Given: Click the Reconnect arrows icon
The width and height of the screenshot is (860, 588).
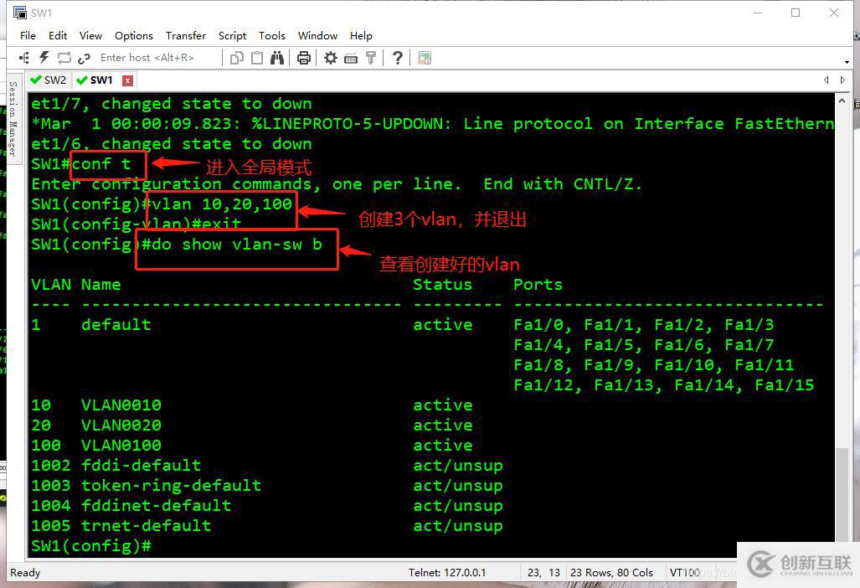Looking at the screenshot, I should coord(64,58).
